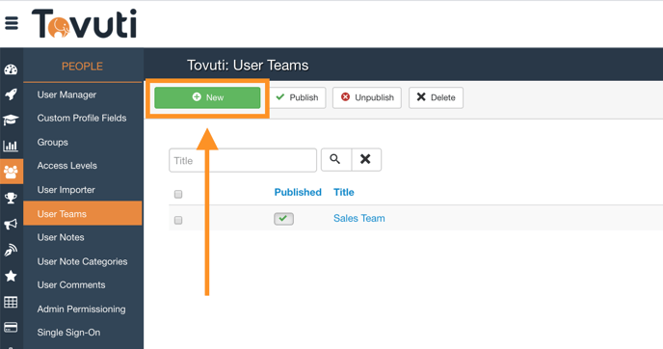The height and width of the screenshot is (349, 663).
Task: Sort by Title column header
Action: [344, 192]
